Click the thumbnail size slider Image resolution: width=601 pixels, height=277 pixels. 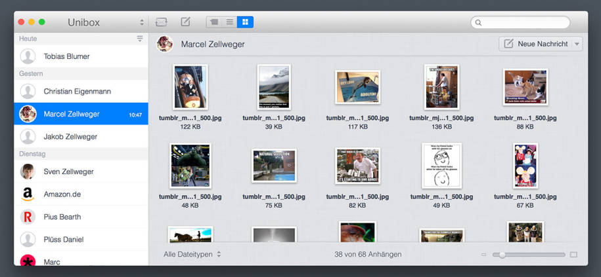click(x=529, y=255)
